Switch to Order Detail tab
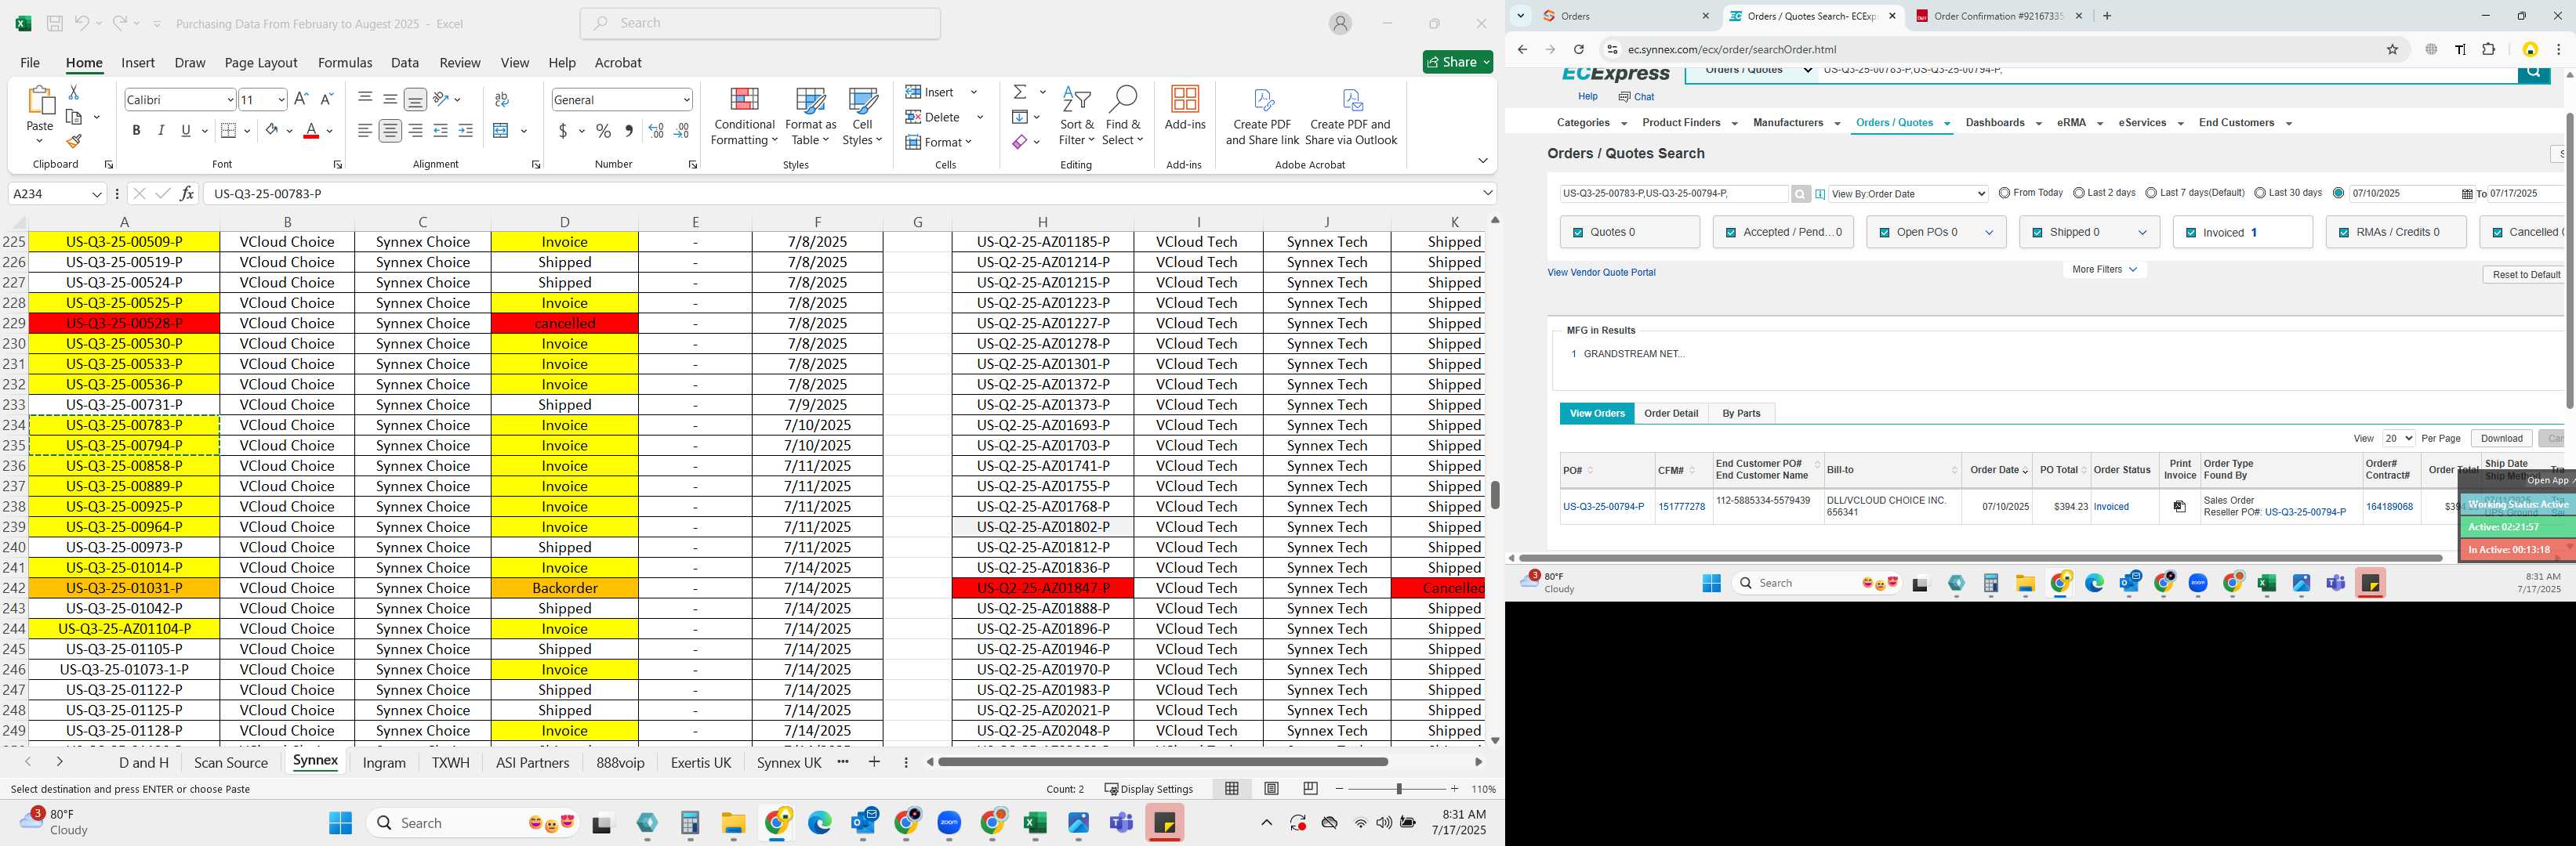2576x846 pixels. coord(1671,414)
